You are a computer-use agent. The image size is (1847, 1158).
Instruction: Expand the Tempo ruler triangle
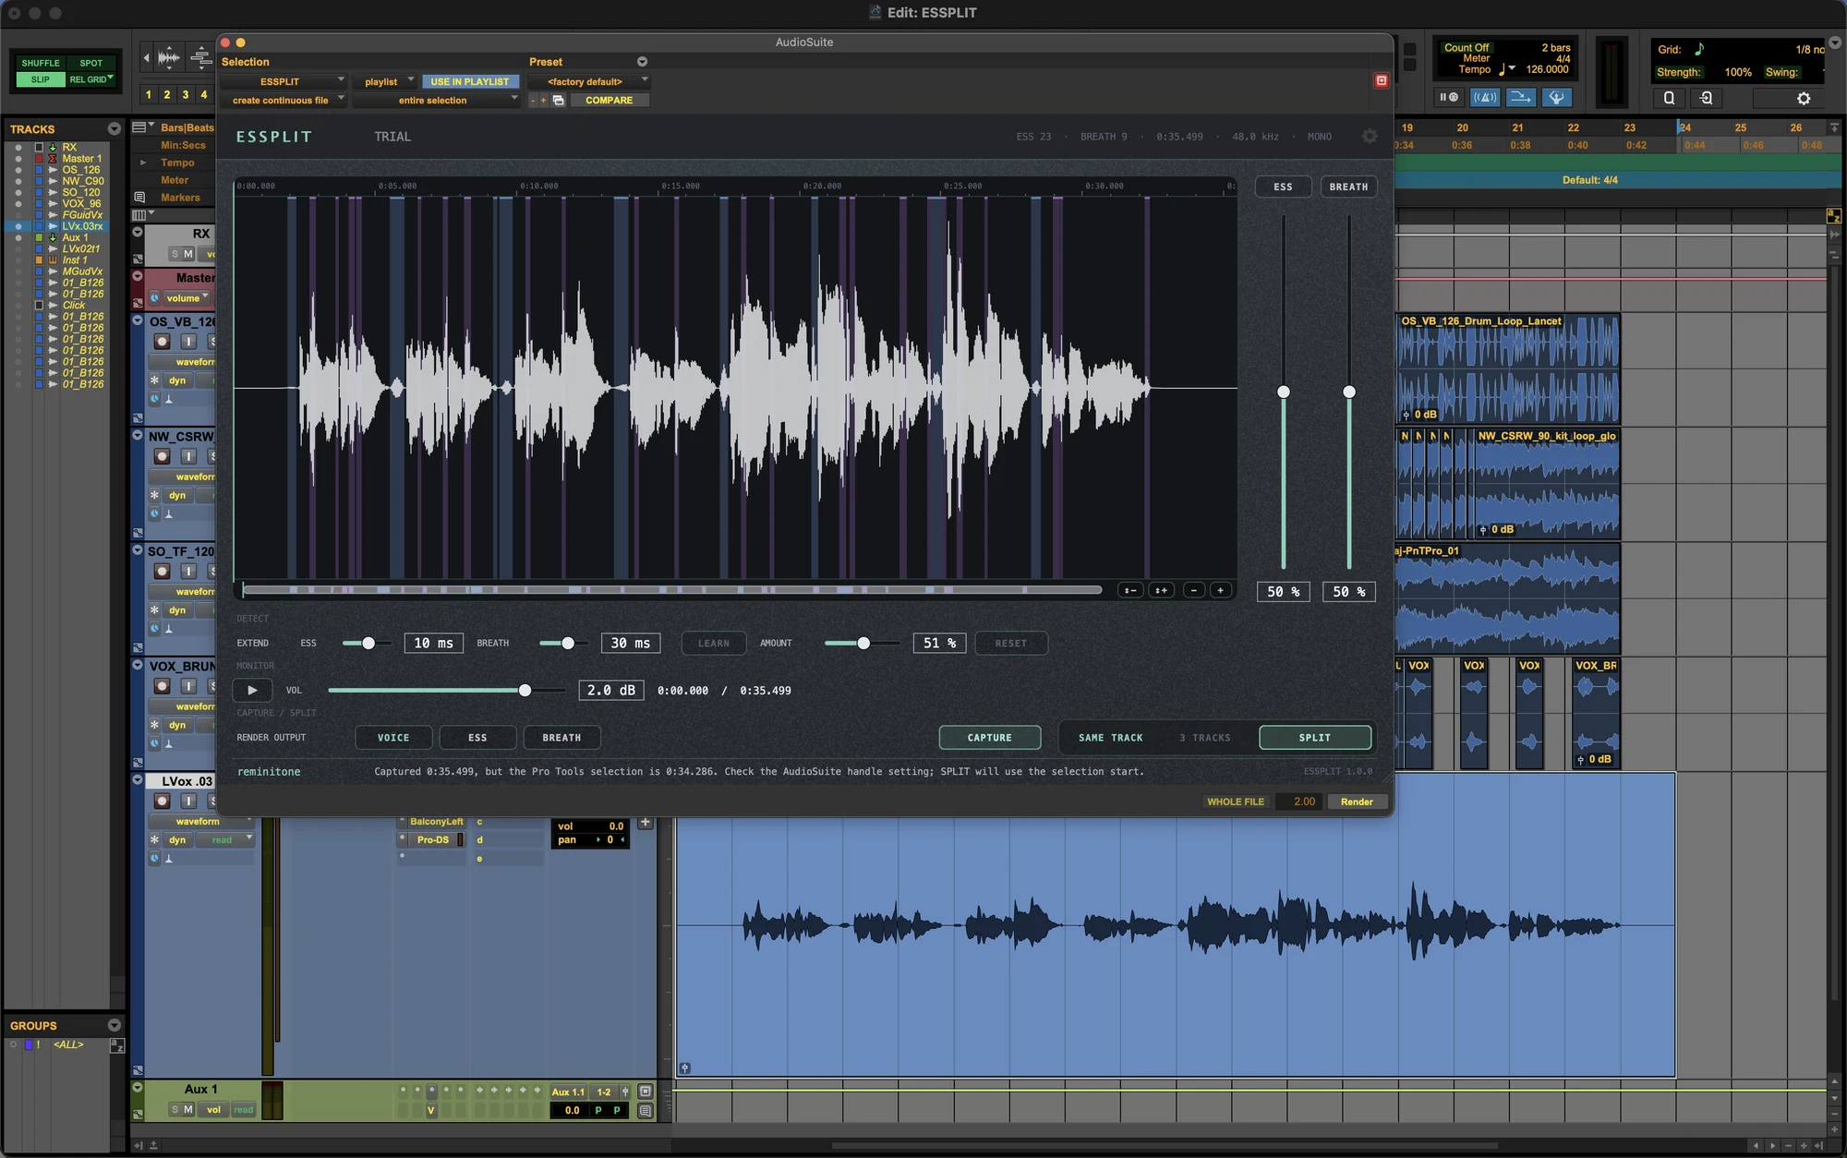coord(143,163)
